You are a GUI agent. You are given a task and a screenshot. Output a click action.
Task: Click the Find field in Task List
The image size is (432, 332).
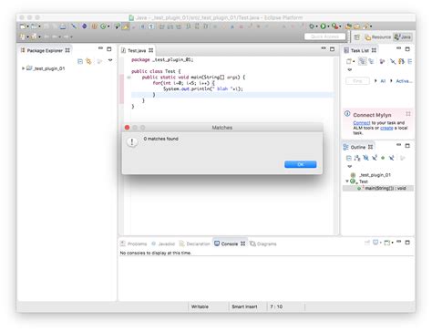tap(357, 81)
